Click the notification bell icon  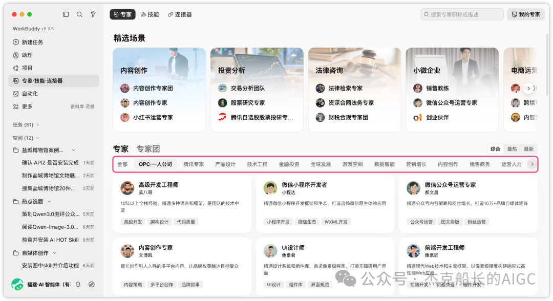click(x=78, y=285)
